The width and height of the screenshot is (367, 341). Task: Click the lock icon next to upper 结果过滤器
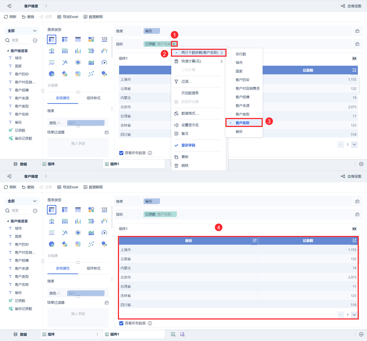click(x=107, y=132)
